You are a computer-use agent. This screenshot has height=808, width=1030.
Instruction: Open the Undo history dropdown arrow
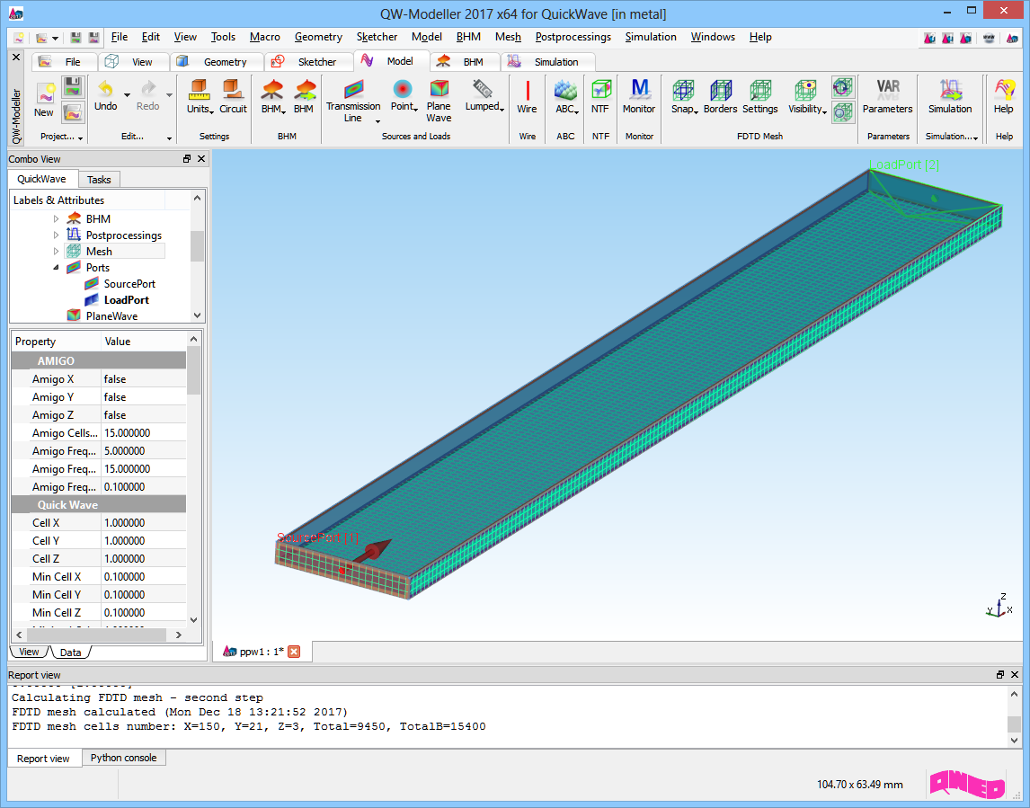pos(127,94)
